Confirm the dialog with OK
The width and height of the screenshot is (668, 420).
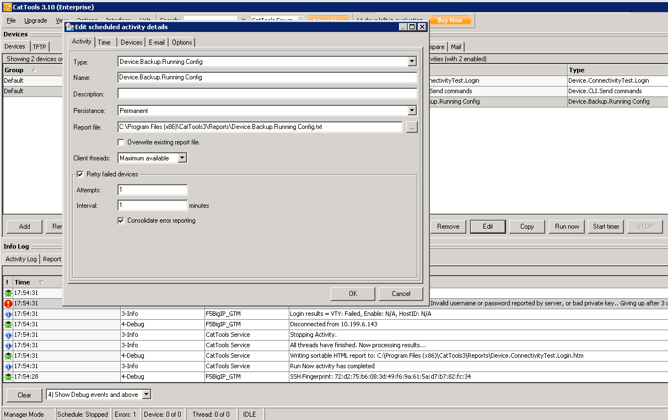tap(353, 294)
